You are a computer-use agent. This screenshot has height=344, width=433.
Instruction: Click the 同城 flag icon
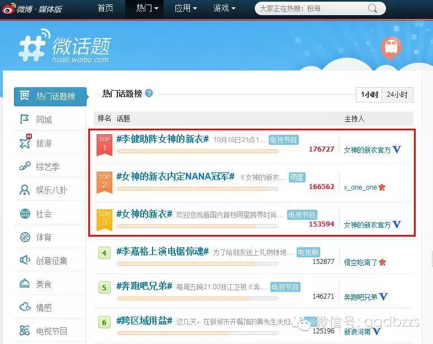pos(25,119)
